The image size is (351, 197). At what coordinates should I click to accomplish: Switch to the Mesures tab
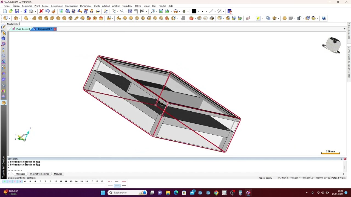click(x=58, y=174)
